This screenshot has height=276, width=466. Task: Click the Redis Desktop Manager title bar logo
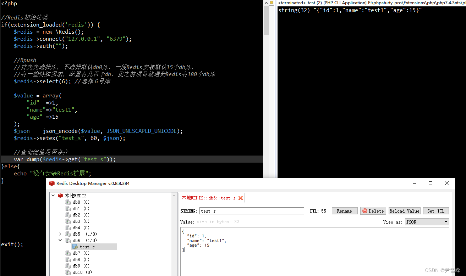coord(52,183)
